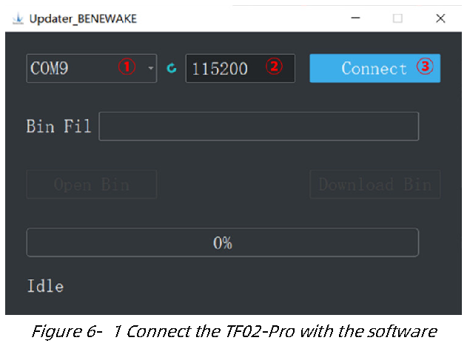Click the Open Bin button
467x346 pixels.
(x=92, y=184)
